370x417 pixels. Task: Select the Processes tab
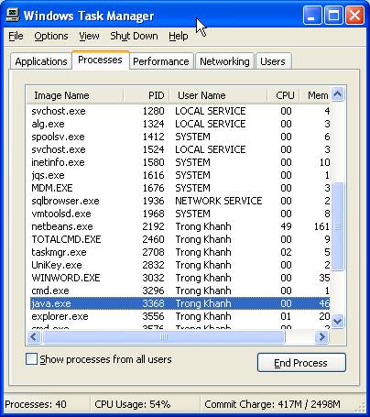point(100,60)
